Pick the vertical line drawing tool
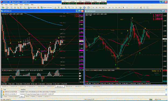The height and width of the screenshot is (101, 168). pos(131,7)
